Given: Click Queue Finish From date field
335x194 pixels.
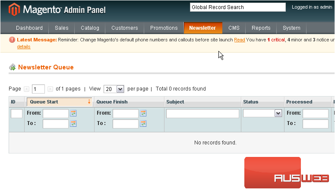Looking at the screenshot, I should point(126,113).
